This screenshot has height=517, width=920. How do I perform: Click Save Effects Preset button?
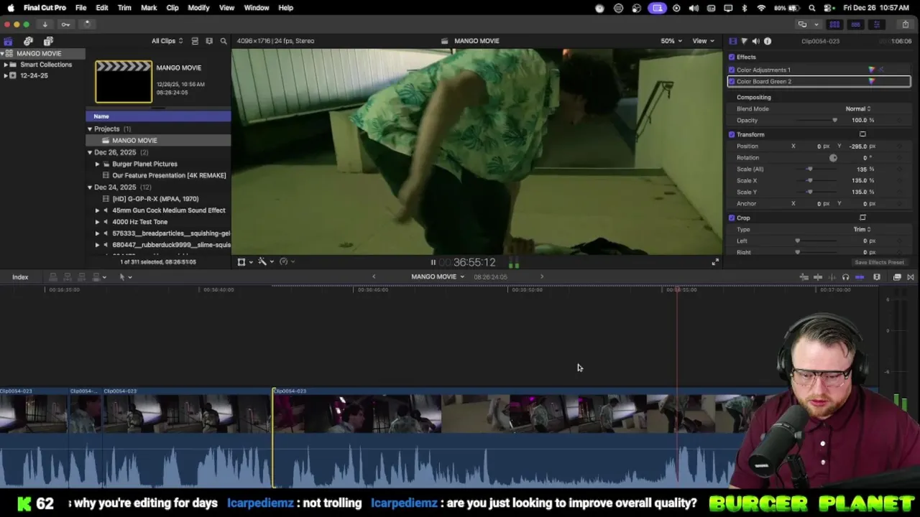coord(879,262)
